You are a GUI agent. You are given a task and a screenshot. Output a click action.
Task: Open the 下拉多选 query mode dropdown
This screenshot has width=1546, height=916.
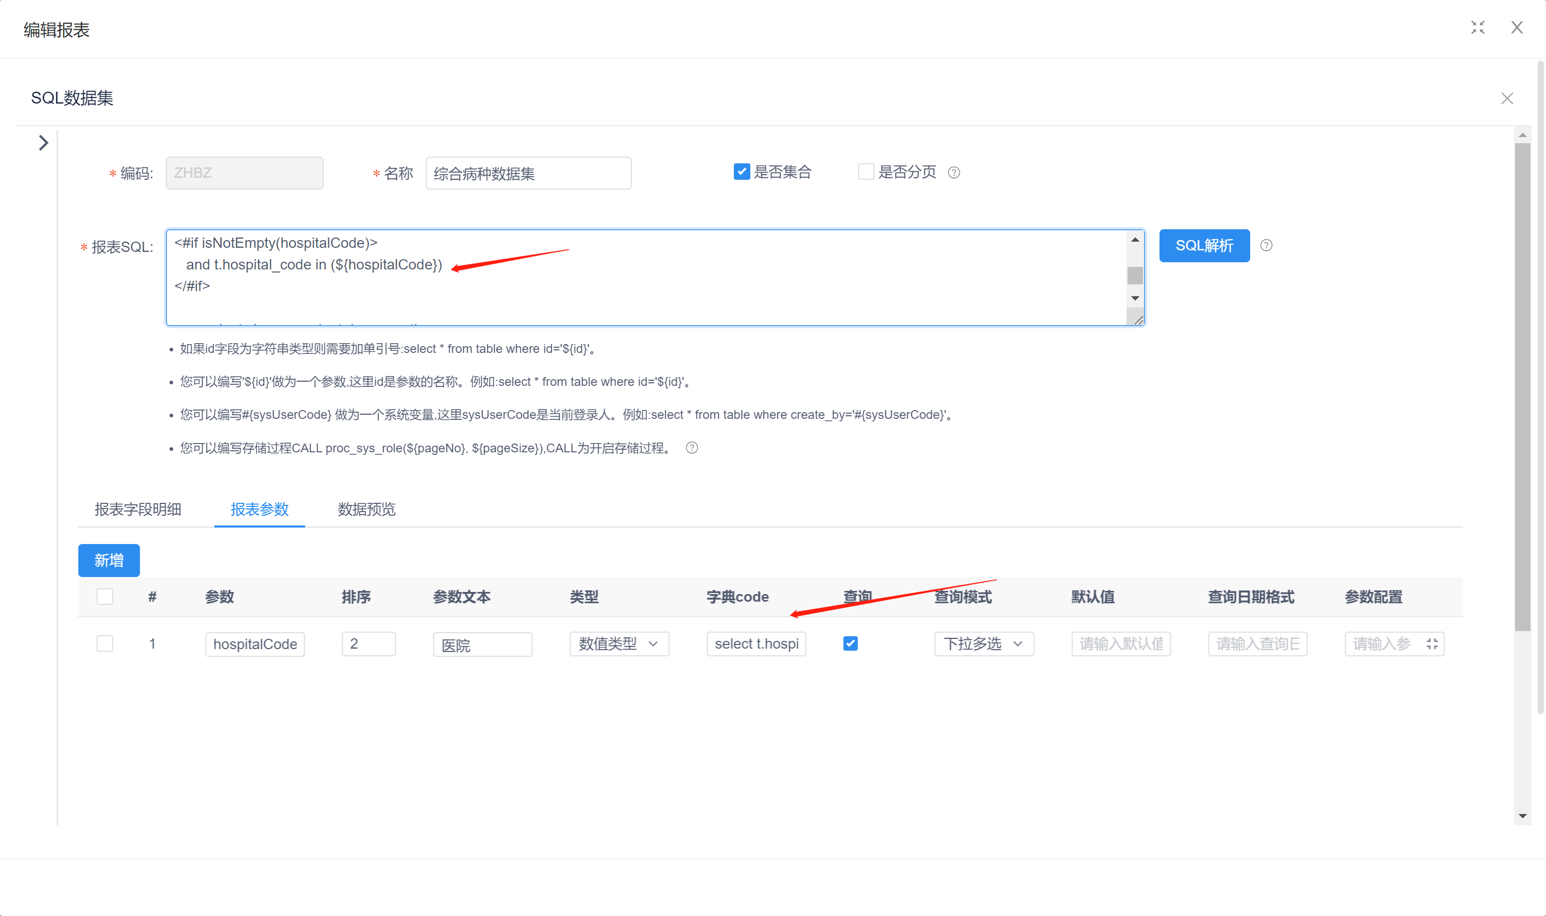(984, 644)
